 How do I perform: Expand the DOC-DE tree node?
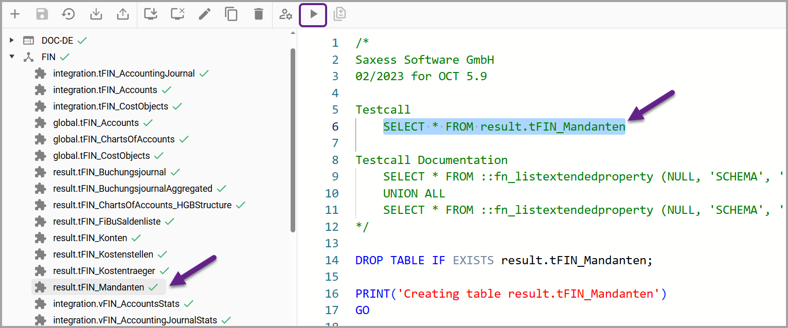(12, 40)
